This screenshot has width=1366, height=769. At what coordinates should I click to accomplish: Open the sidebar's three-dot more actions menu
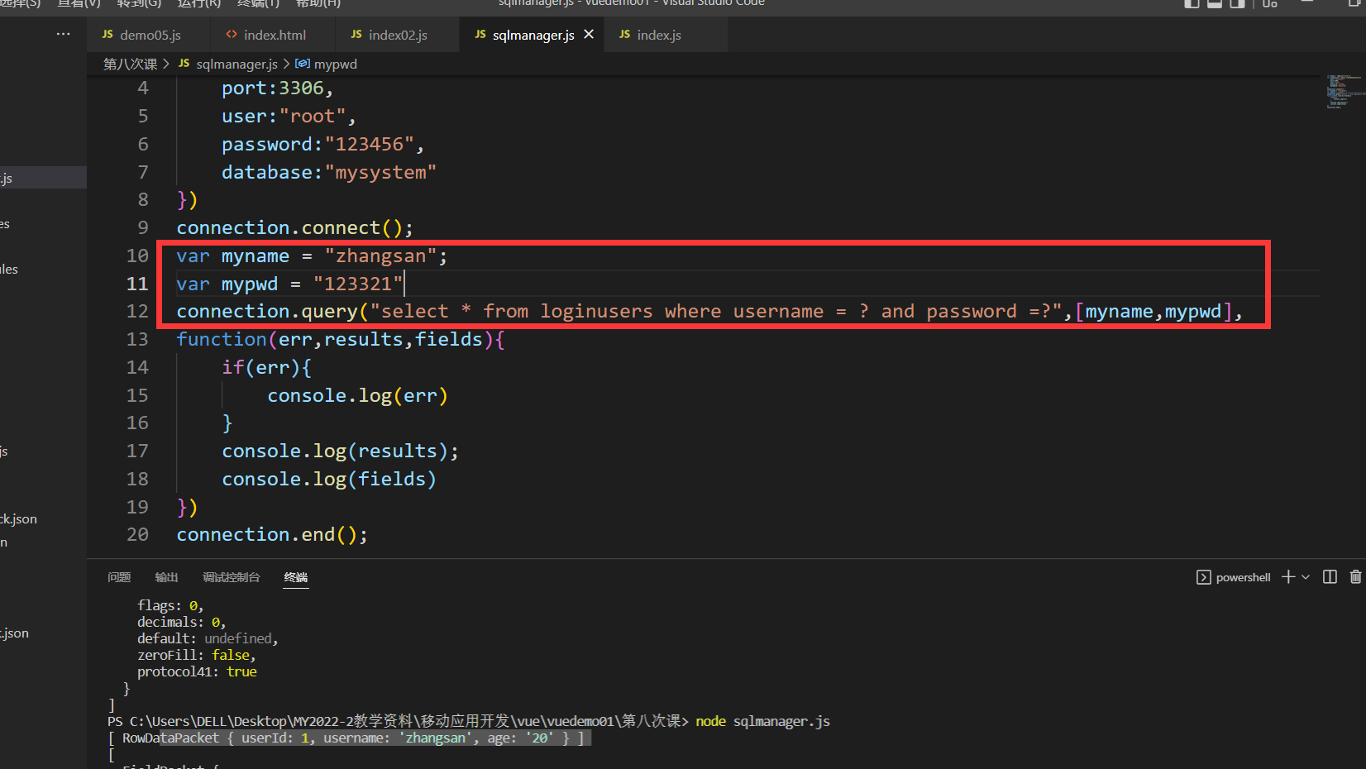click(64, 34)
